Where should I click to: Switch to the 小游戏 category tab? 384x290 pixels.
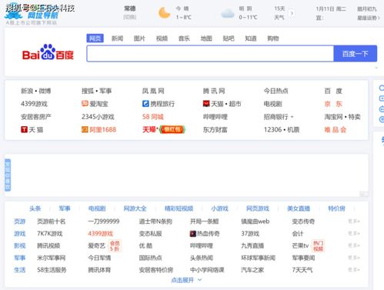point(219,208)
